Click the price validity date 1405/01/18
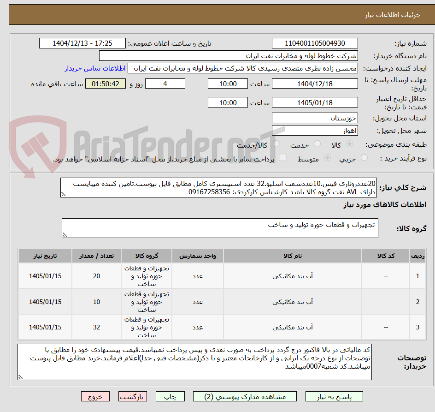This screenshot has width=435, height=412. (x=315, y=102)
